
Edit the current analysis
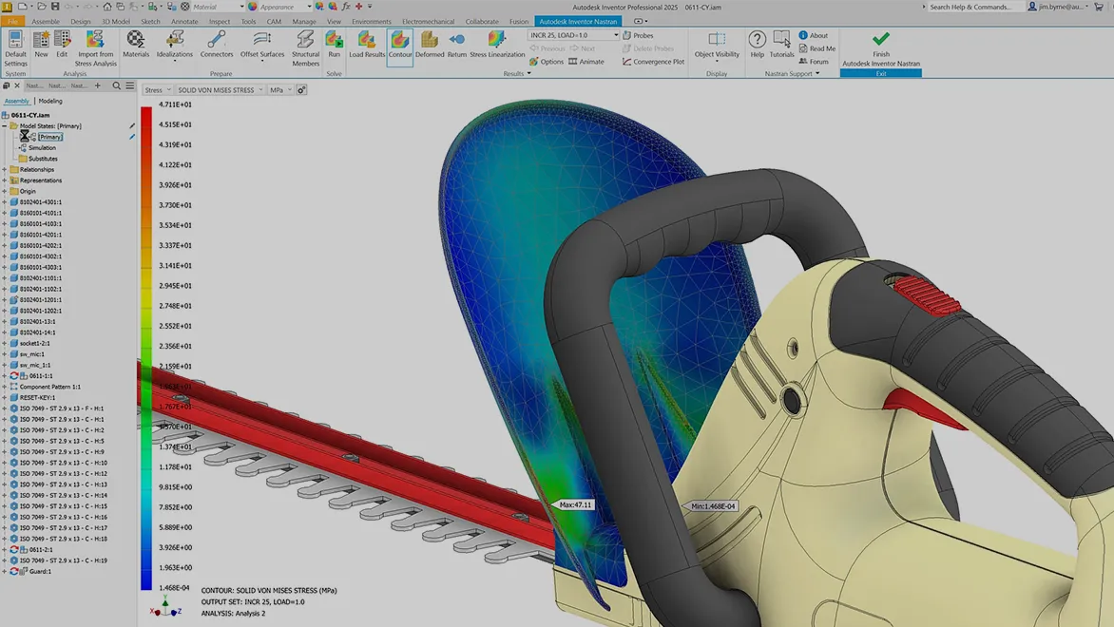coord(62,44)
